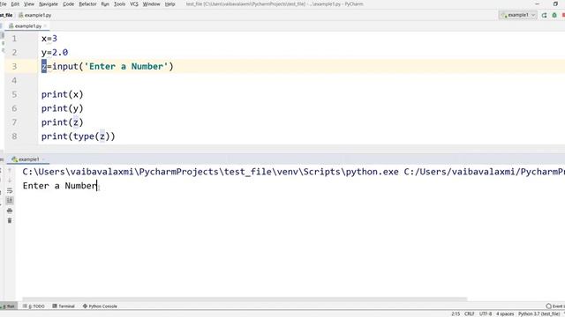Click the print icon in Run panel

point(10,210)
